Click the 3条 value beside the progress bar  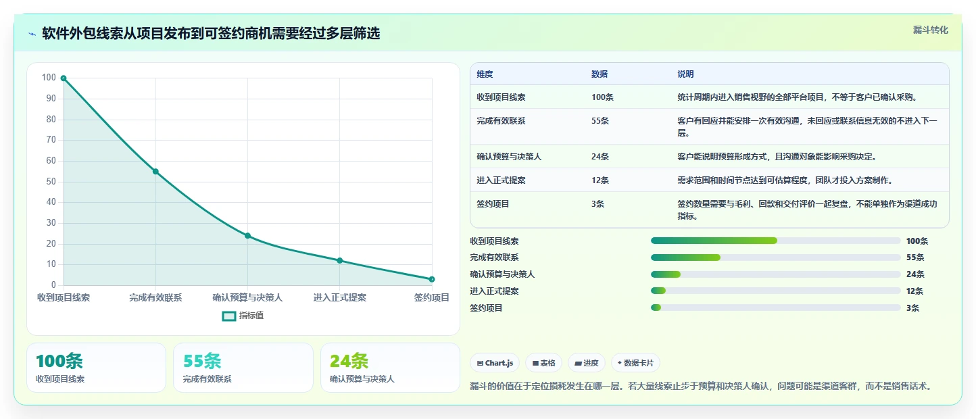click(912, 308)
